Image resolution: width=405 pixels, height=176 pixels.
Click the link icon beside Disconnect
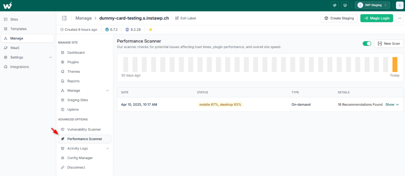(x=62, y=168)
